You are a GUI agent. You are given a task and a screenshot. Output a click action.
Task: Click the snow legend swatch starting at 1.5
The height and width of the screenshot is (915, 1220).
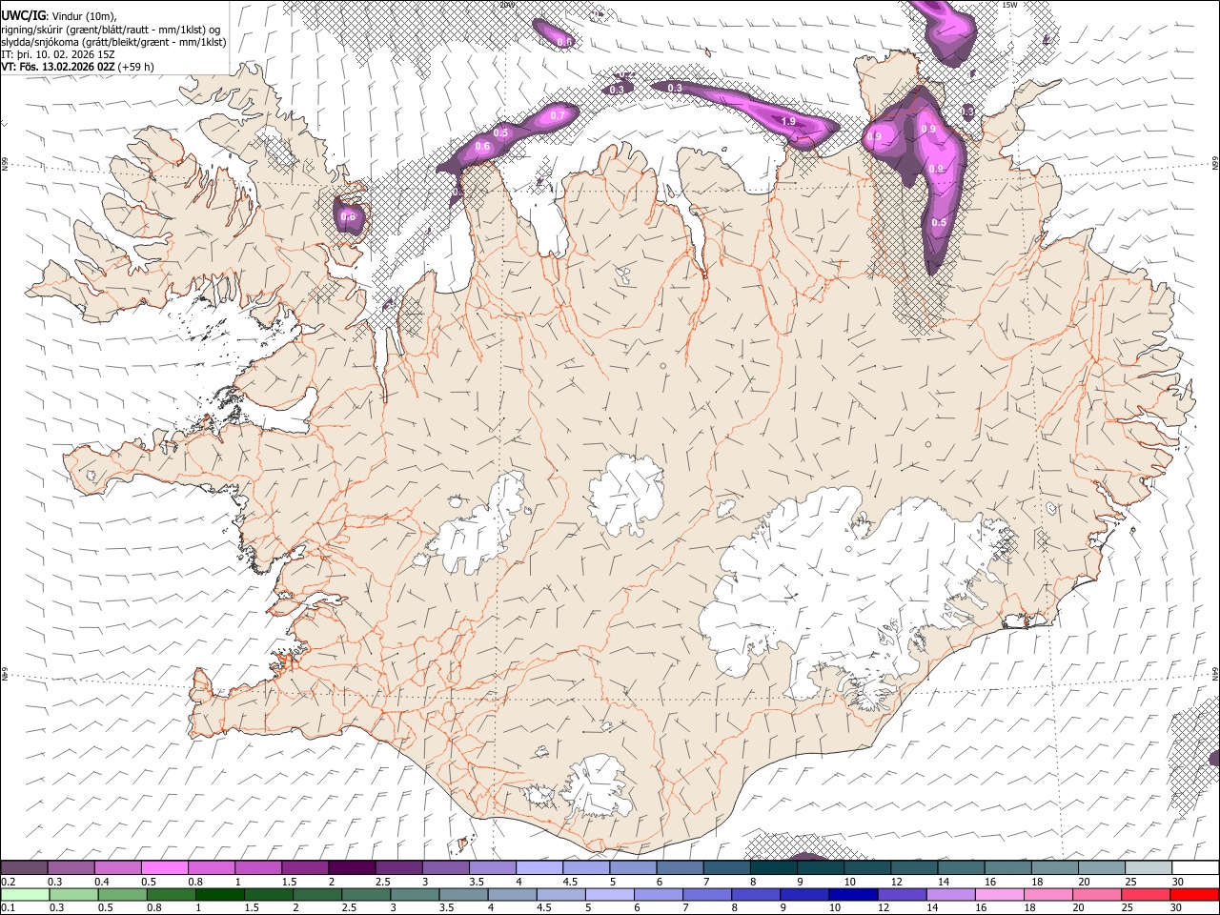click(x=305, y=867)
